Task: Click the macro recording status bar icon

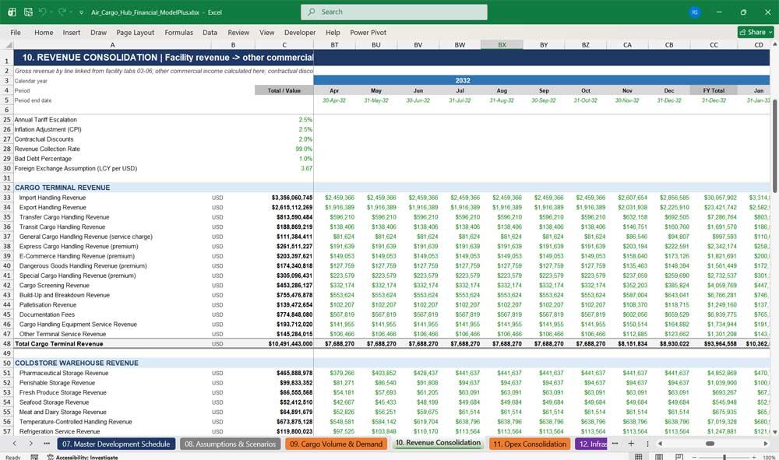Action: pos(34,457)
